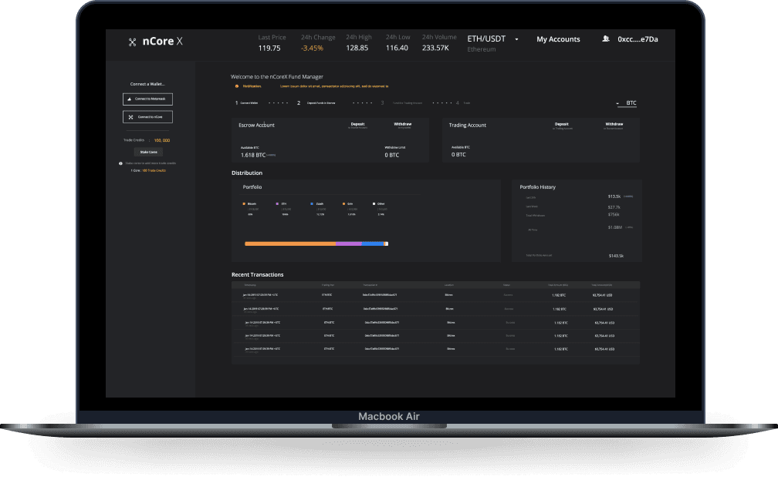778x480 pixels.
Task: Open the ETH/USDT trading pair dropdown
Action: pyautogui.click(x=516, y=39)
